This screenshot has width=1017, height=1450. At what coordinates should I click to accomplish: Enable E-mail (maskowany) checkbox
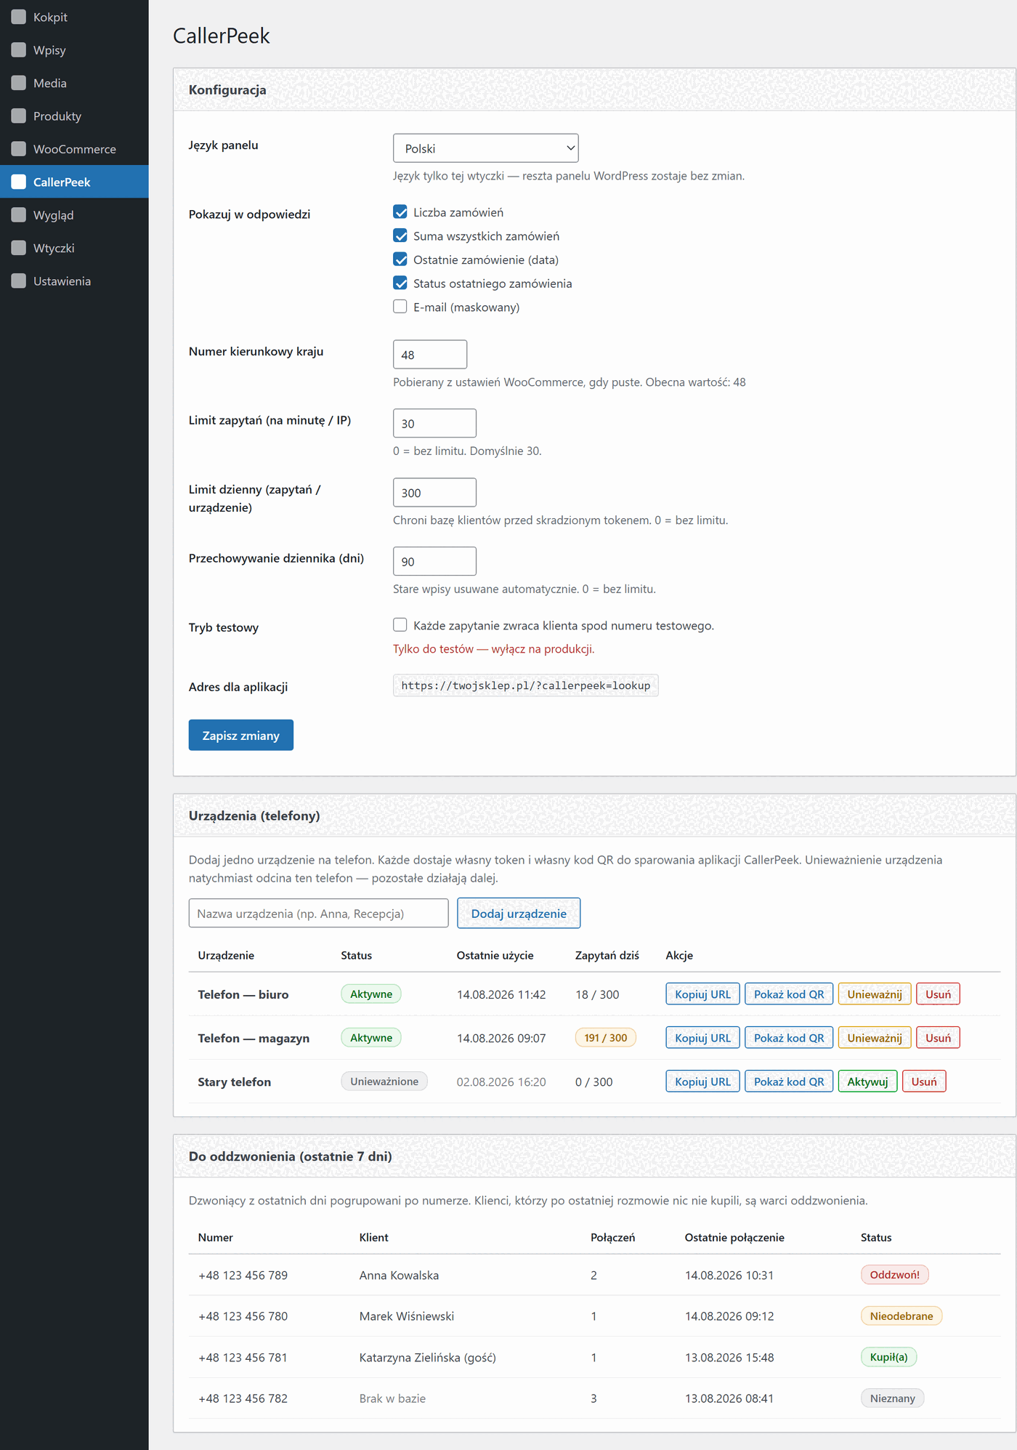tap(400, 307)
